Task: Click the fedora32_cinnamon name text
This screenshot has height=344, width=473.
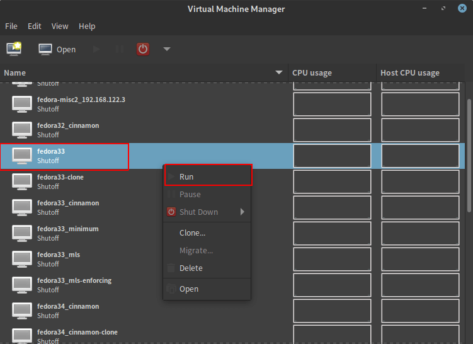Action: pos(68,125)
